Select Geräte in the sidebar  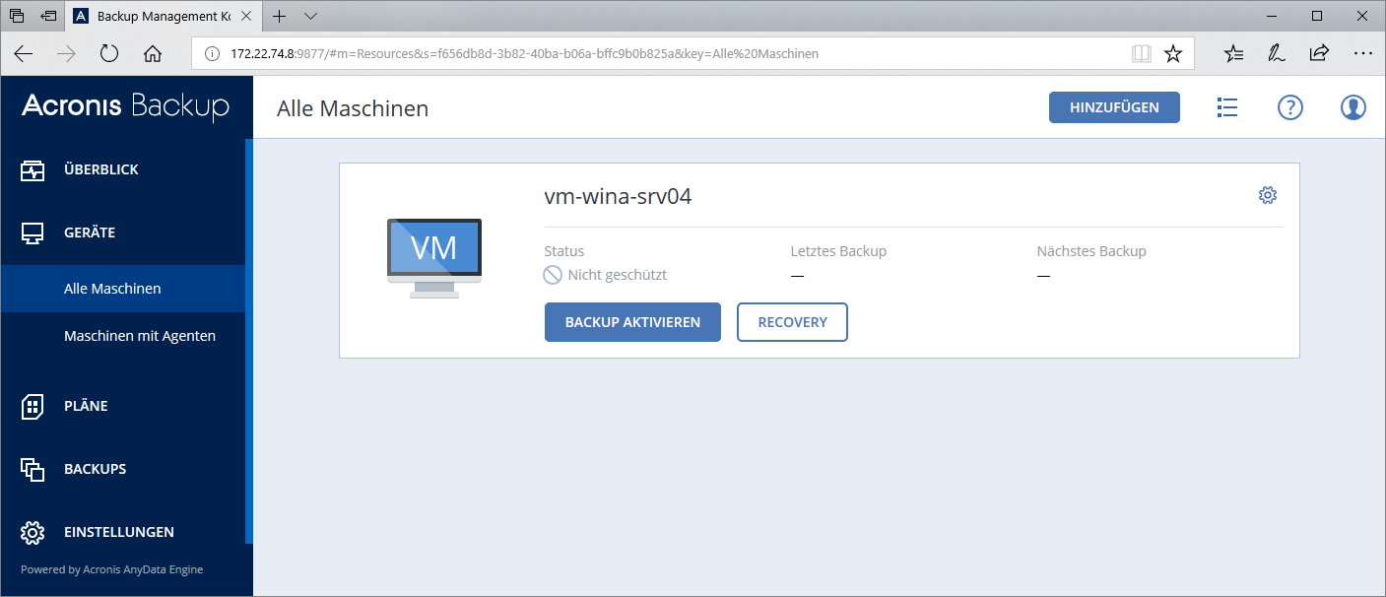89,232
